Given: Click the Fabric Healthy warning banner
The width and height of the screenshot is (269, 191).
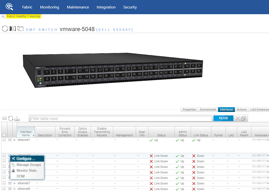Looking at the screenshot, I should pos(23,16).
